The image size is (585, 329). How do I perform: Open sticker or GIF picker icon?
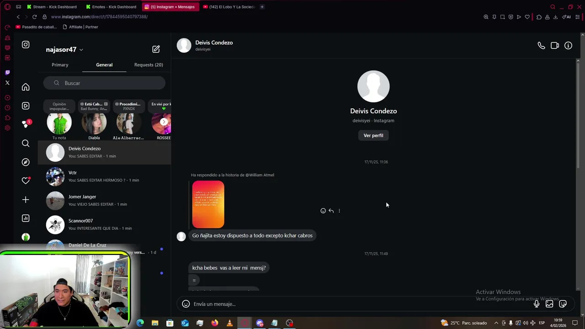[x=563, y=304]
